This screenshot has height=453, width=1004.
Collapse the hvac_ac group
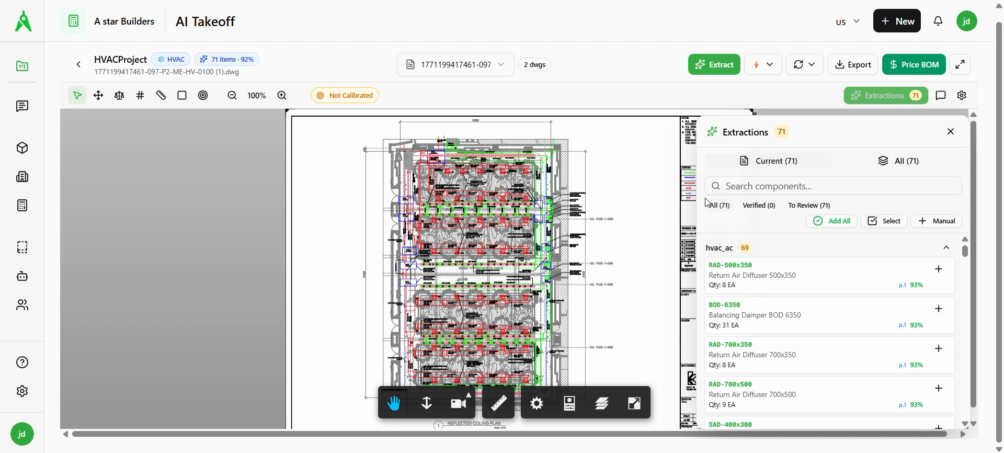tap(946, 248)
